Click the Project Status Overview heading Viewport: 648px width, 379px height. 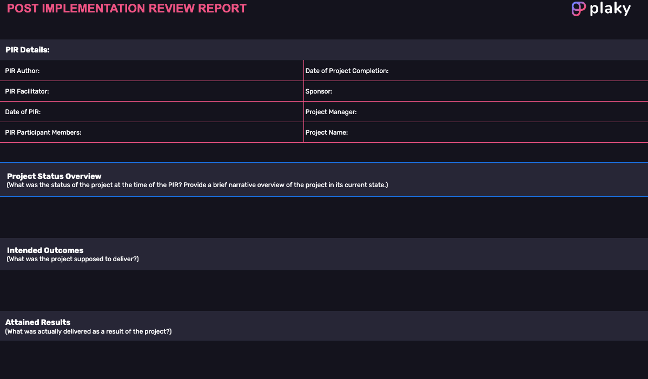pos(54,176)
